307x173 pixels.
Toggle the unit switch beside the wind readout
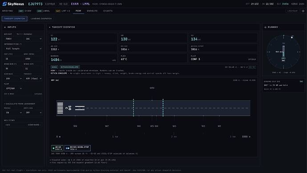(x=252, y=67)
